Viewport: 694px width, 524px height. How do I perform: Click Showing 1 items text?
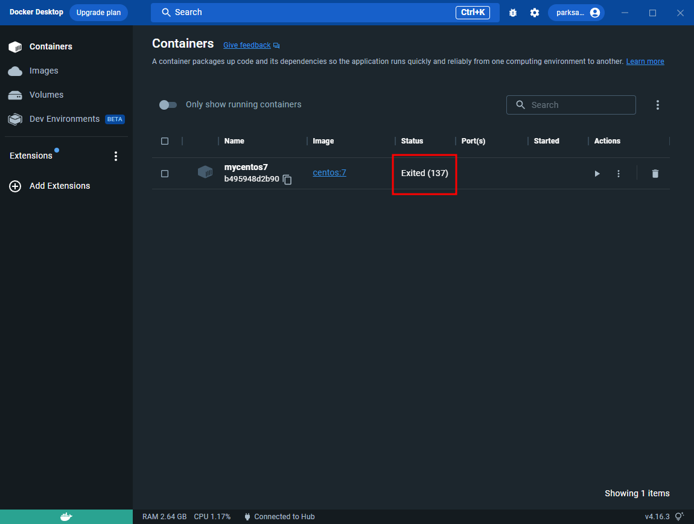[637, 493]
